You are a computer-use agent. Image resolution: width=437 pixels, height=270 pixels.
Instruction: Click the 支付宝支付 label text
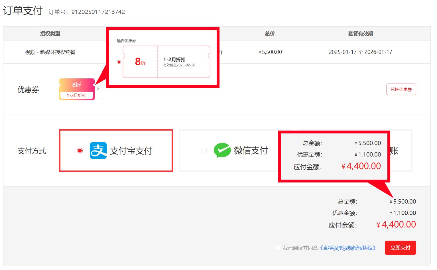(131, 151)
